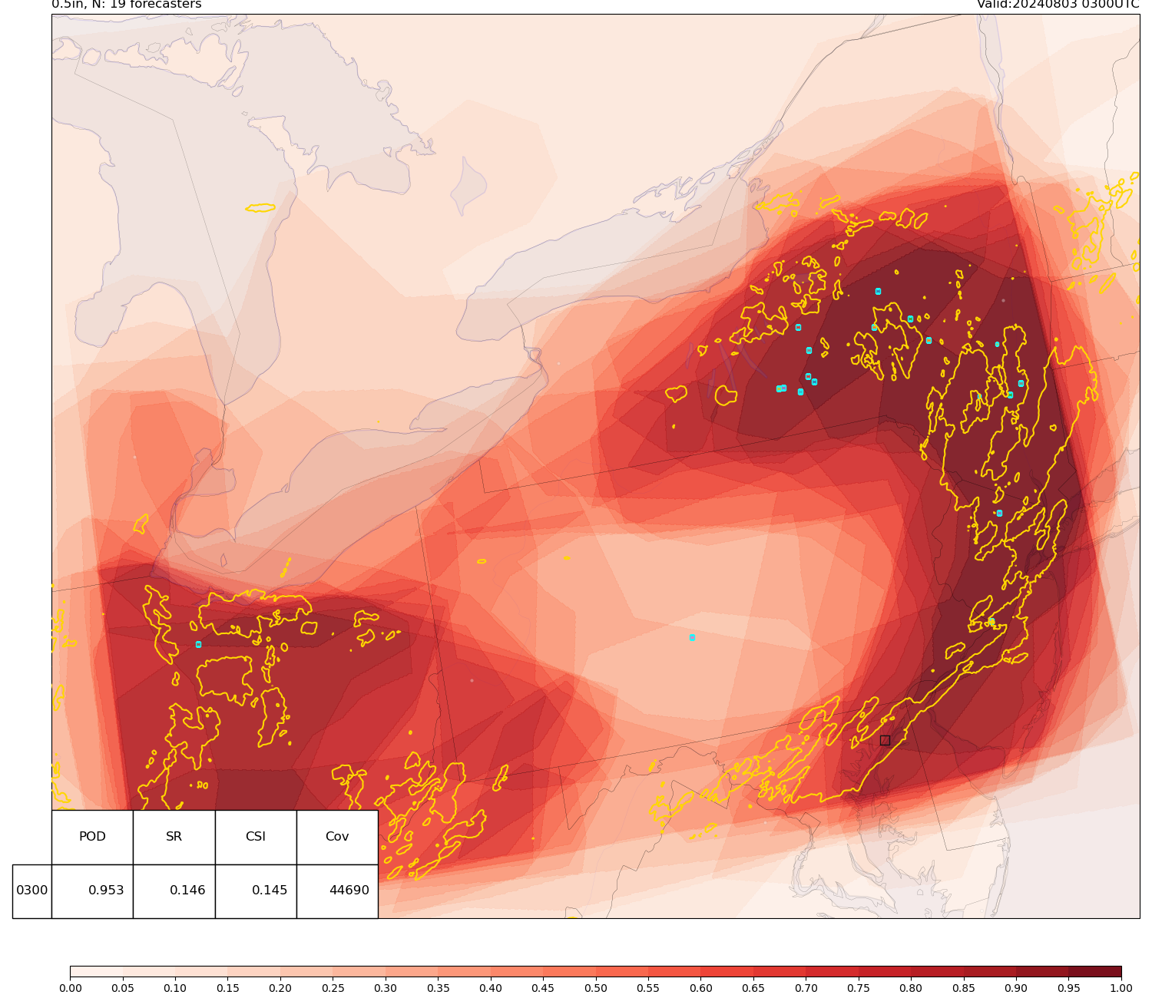Click the 0.65 colorbar tick label
1152x998 pixels.
[753, 988]
